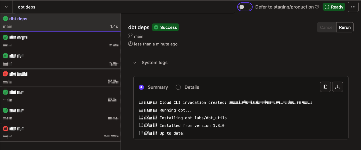
Task: Click the Cancel button
Action: pos(327,27)
